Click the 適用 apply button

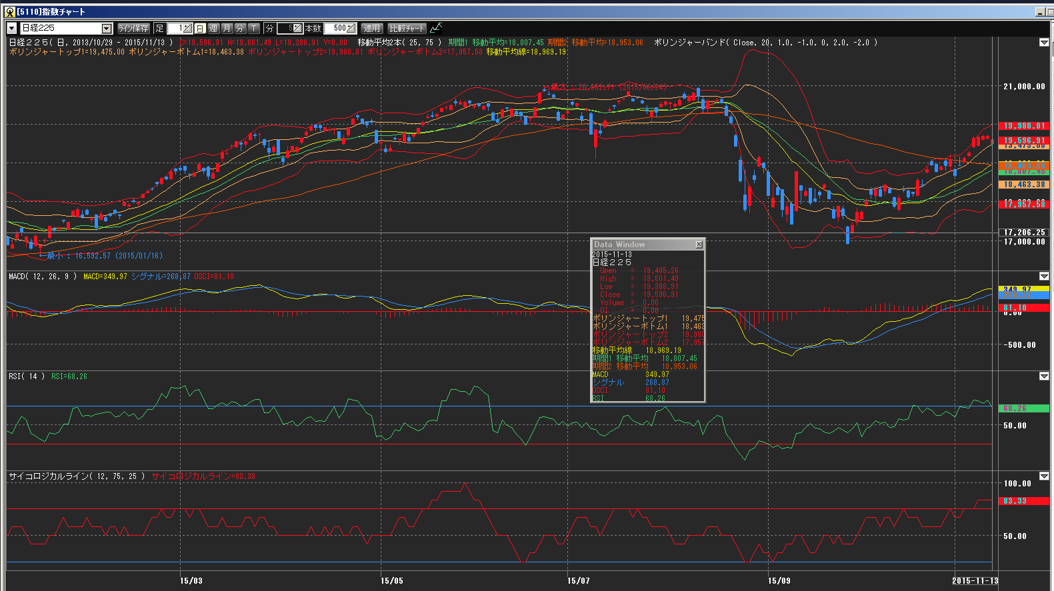tap(371, 28)
